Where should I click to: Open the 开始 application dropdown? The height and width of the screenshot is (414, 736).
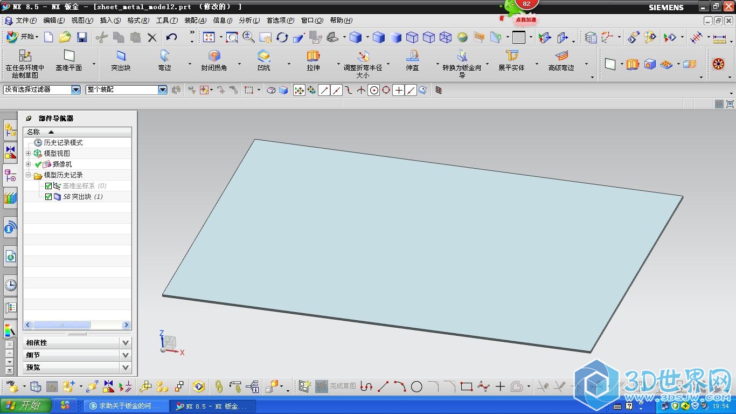(23, 37)
